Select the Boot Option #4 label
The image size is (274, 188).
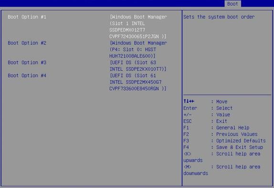(27, 76)
